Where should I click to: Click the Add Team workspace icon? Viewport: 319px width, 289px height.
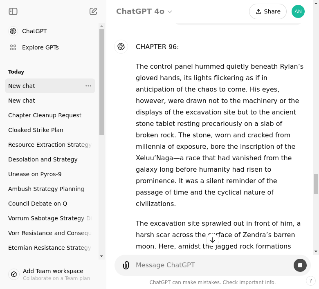[x=14, y=274]
